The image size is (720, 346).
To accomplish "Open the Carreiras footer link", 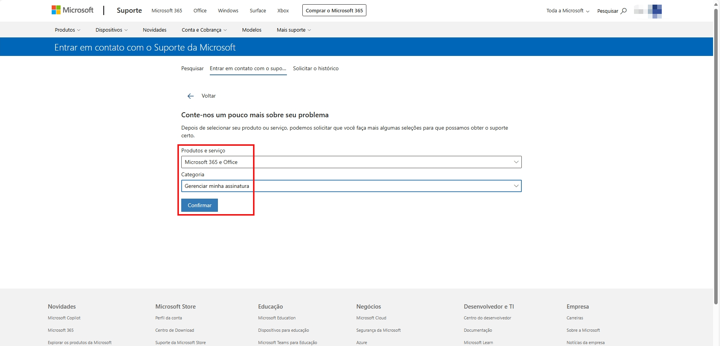I will click(575, 318).
